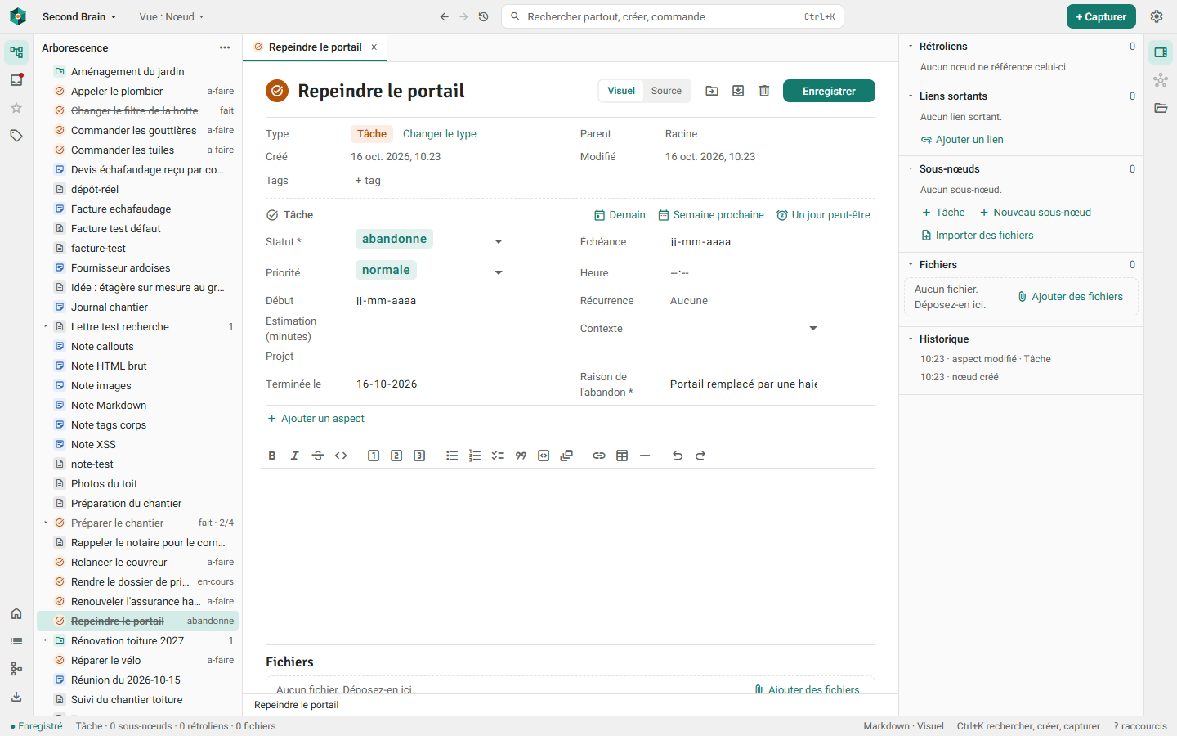Click Changer le type link
Screen dimensions: 1177x736
pyautogui.click(x=440, y=134)
